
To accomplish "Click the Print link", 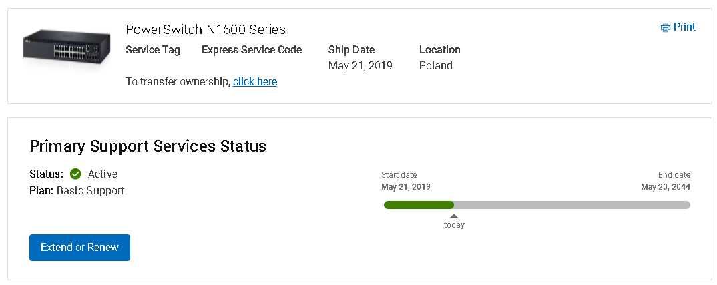I will [x=684, y=27].
